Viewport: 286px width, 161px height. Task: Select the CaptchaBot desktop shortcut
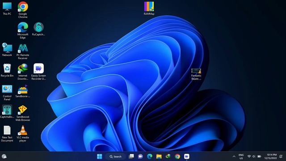click(x=7, y=111)
